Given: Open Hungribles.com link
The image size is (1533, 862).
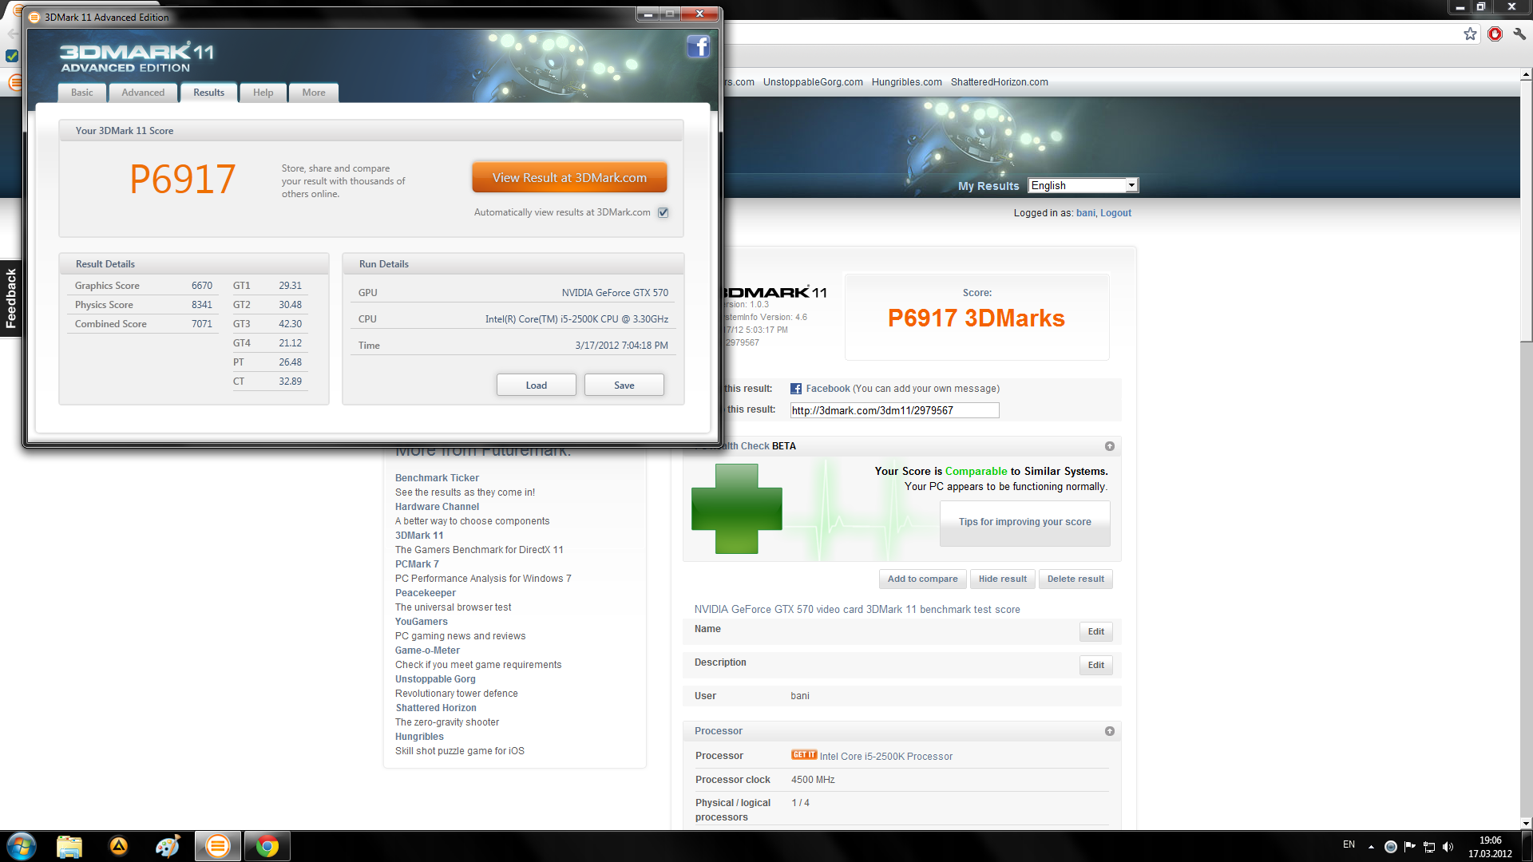Looking at the screenshot, I should (907, 82).
